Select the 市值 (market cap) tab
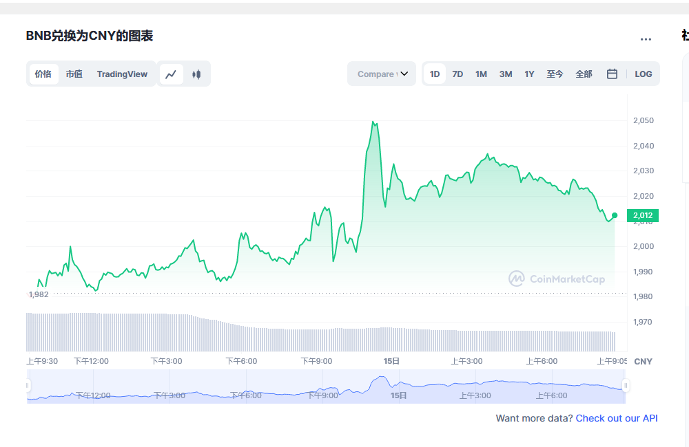Screen dimensions: 689x447 coord(74,74)
